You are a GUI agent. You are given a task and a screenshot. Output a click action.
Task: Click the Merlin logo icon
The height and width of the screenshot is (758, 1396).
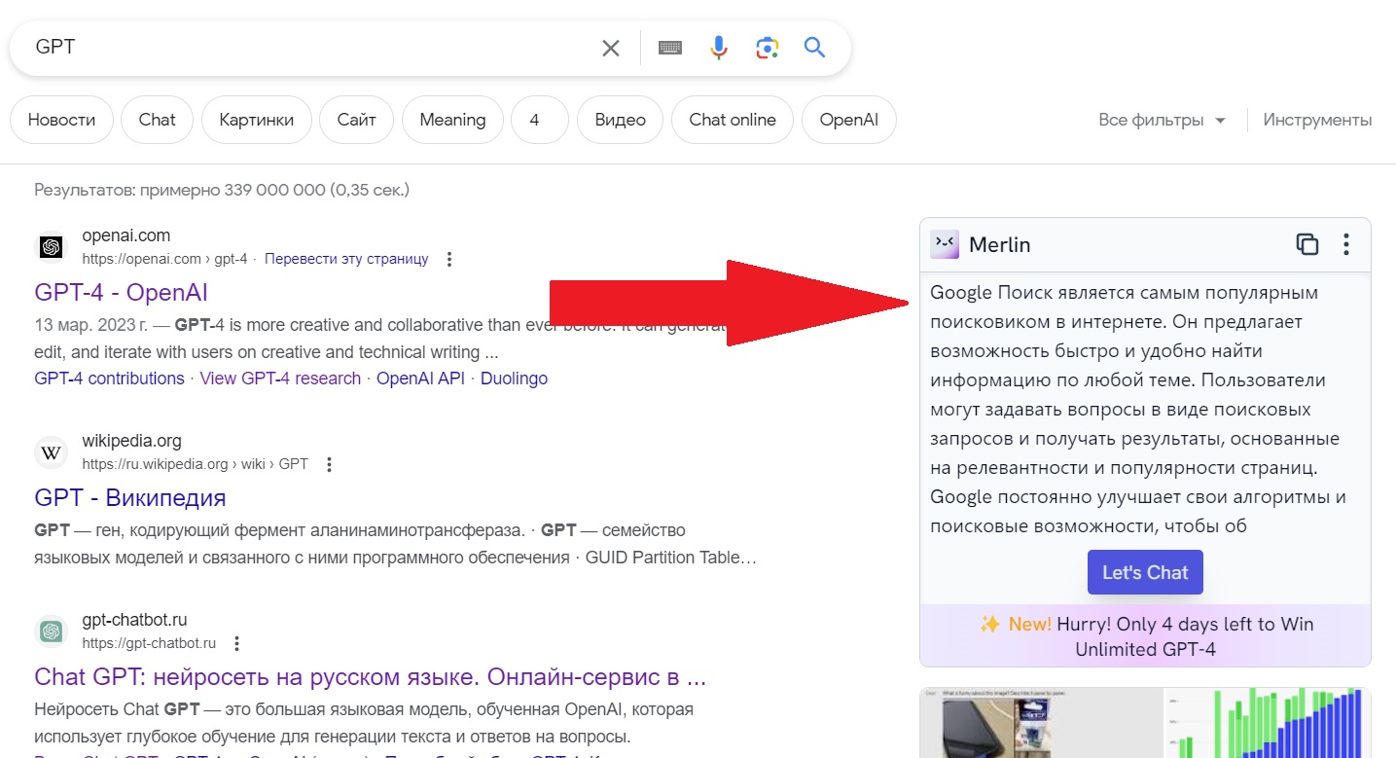[x=944, y=244]
